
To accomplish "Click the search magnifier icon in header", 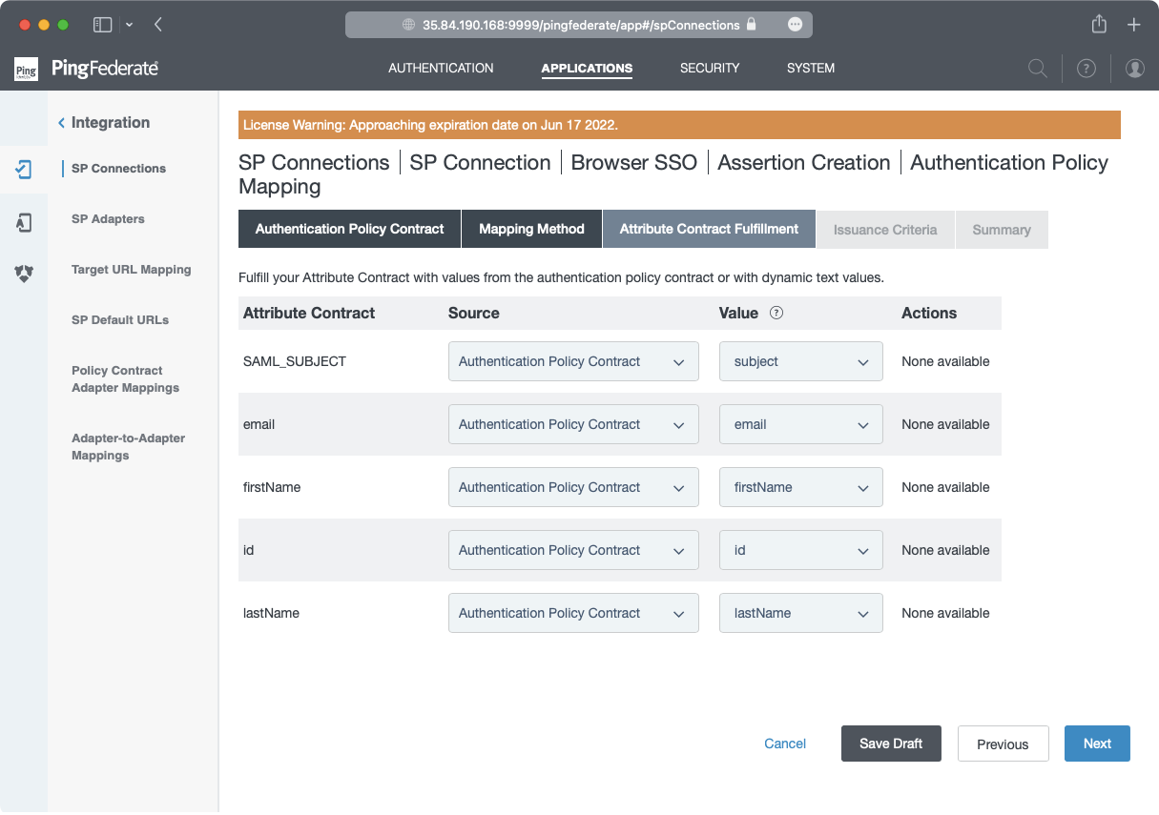I will [x=1037, y=69].
